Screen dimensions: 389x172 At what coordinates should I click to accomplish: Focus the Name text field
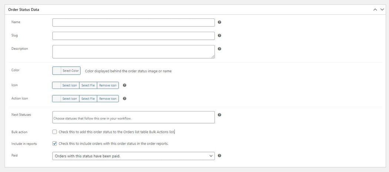point(133,23)
